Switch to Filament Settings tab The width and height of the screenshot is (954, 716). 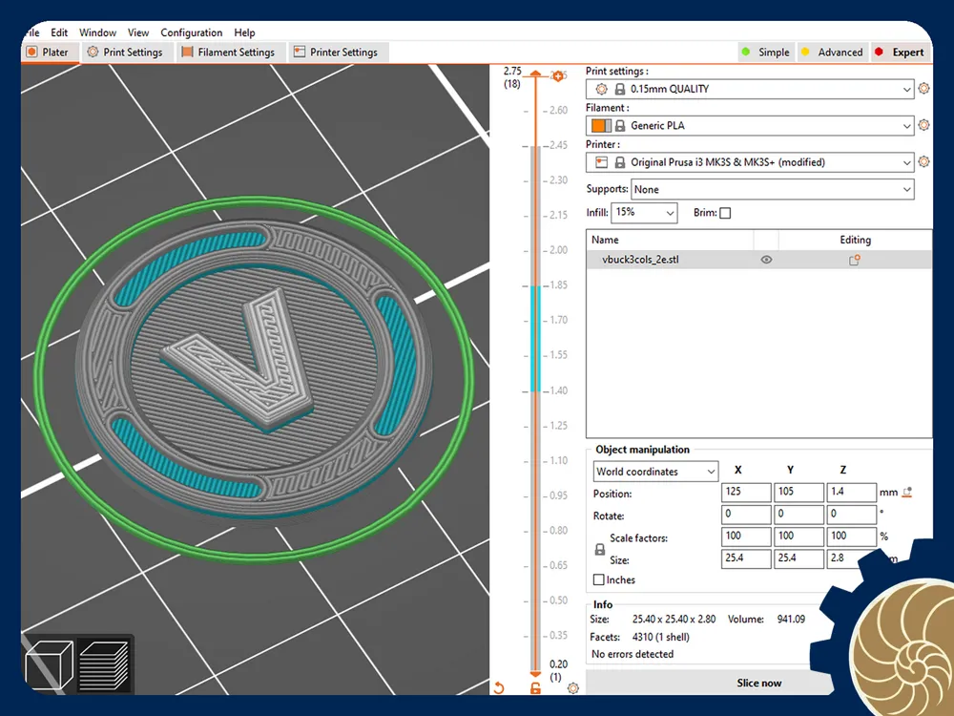[229, 53]
